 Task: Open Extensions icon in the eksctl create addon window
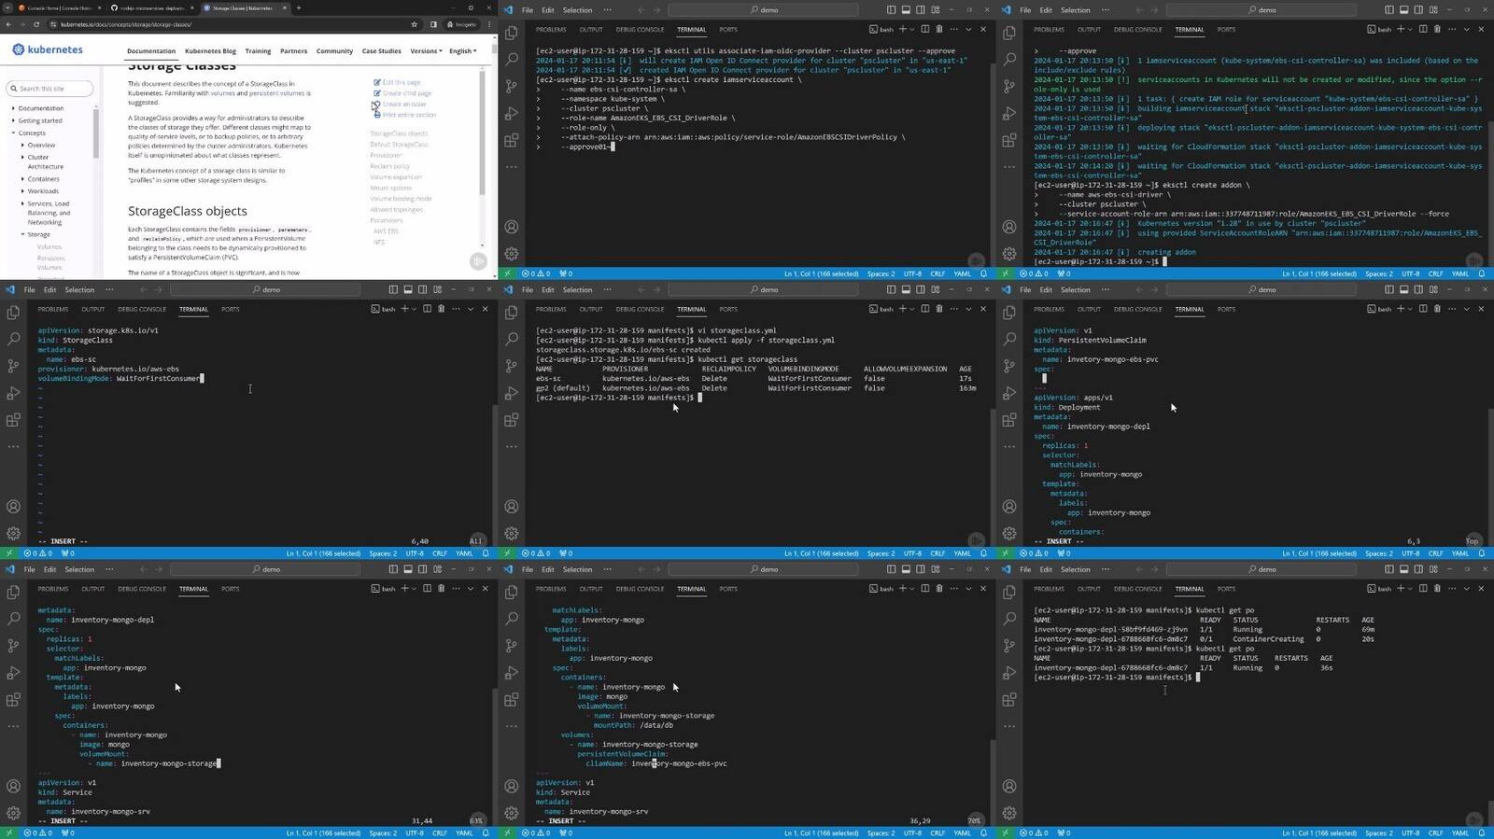[1009, 140]
